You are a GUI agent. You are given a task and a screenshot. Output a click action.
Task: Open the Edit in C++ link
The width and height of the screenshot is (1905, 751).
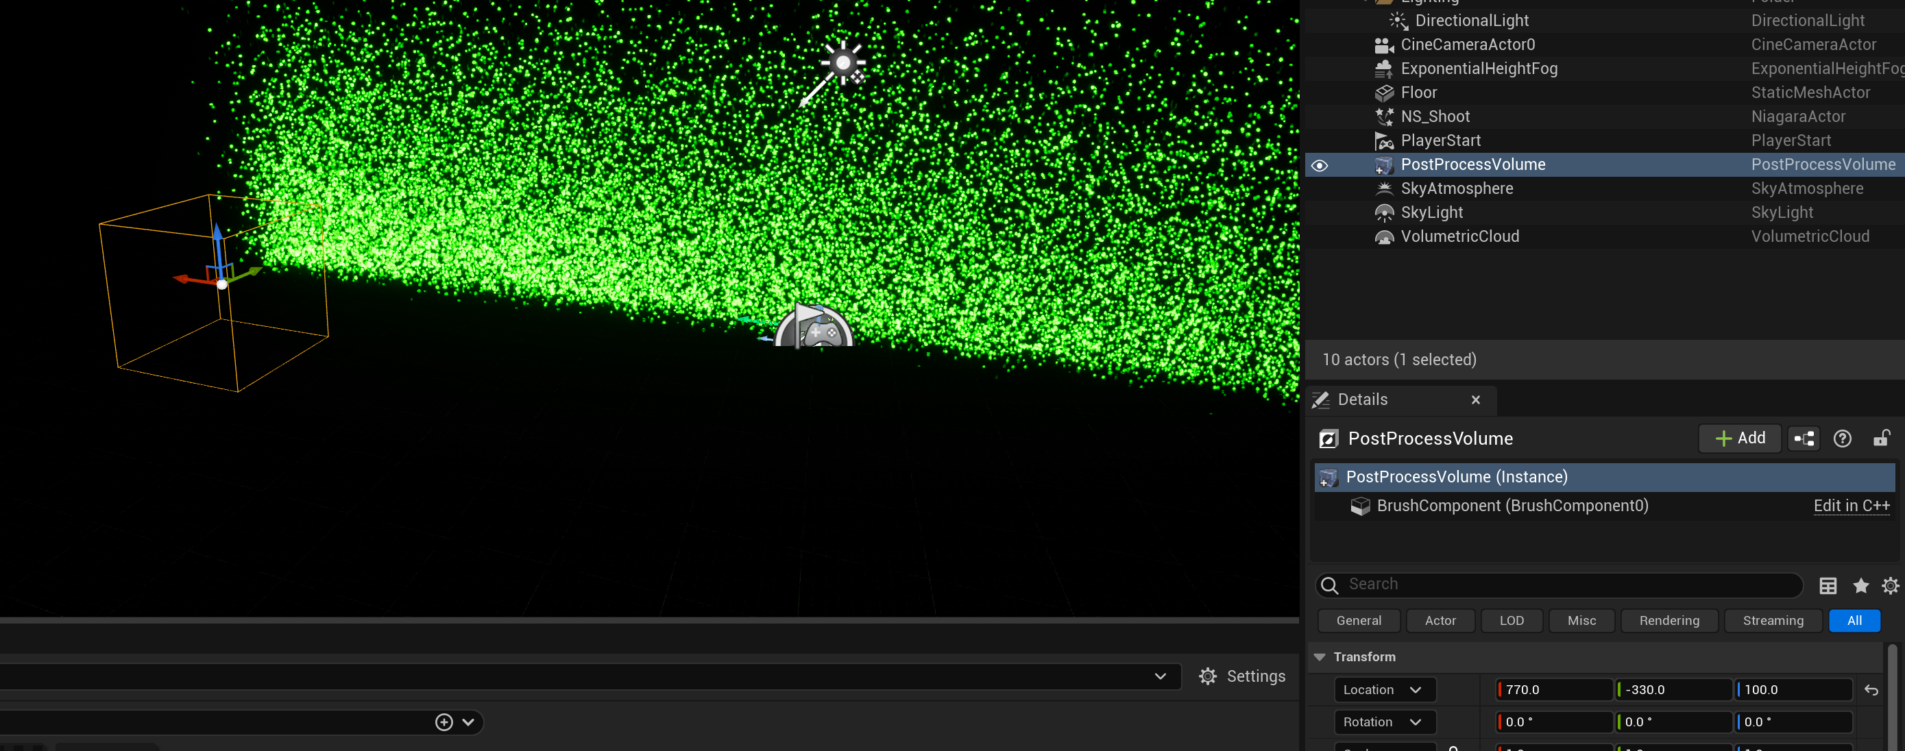(1851, 506)
